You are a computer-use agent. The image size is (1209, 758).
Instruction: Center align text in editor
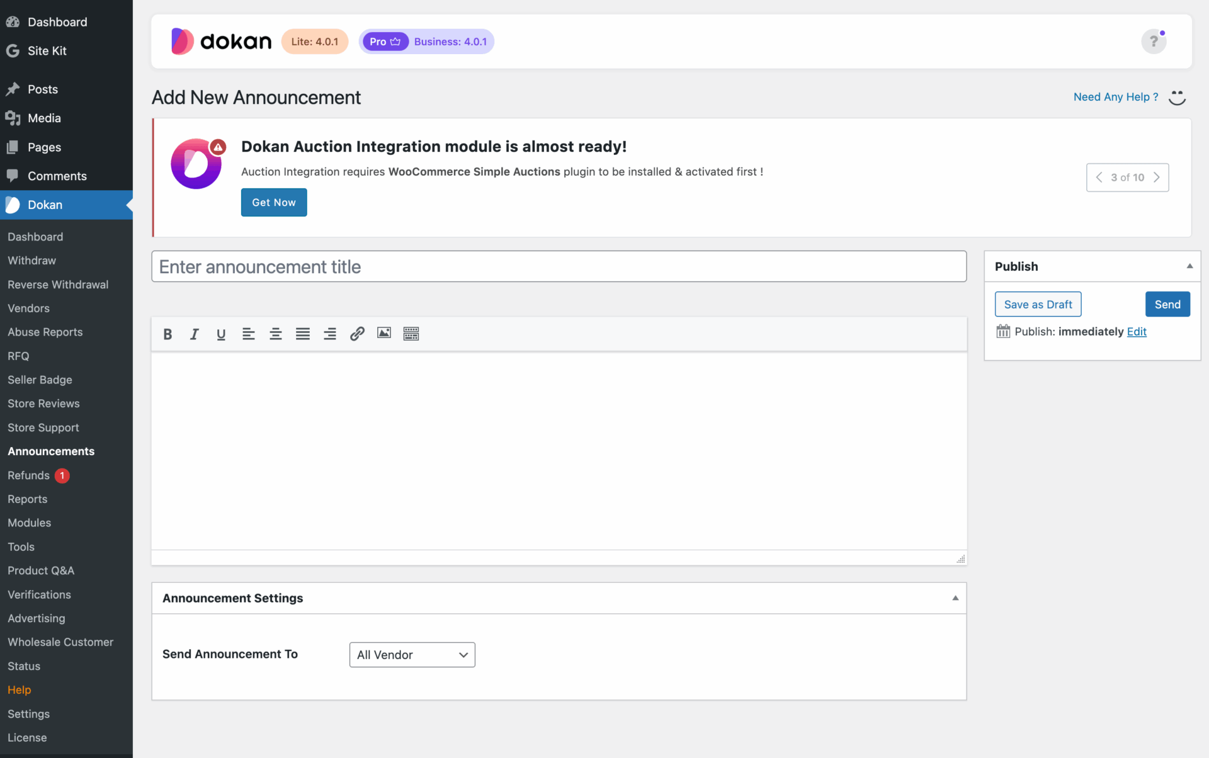(275, 334)
